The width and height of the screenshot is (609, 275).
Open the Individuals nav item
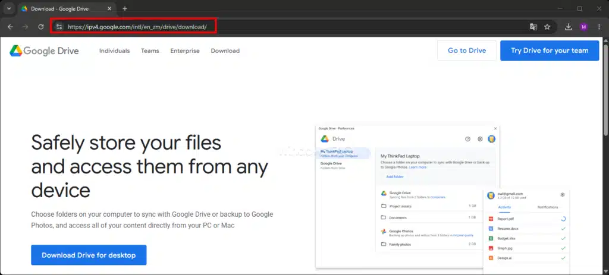(115, 51)
